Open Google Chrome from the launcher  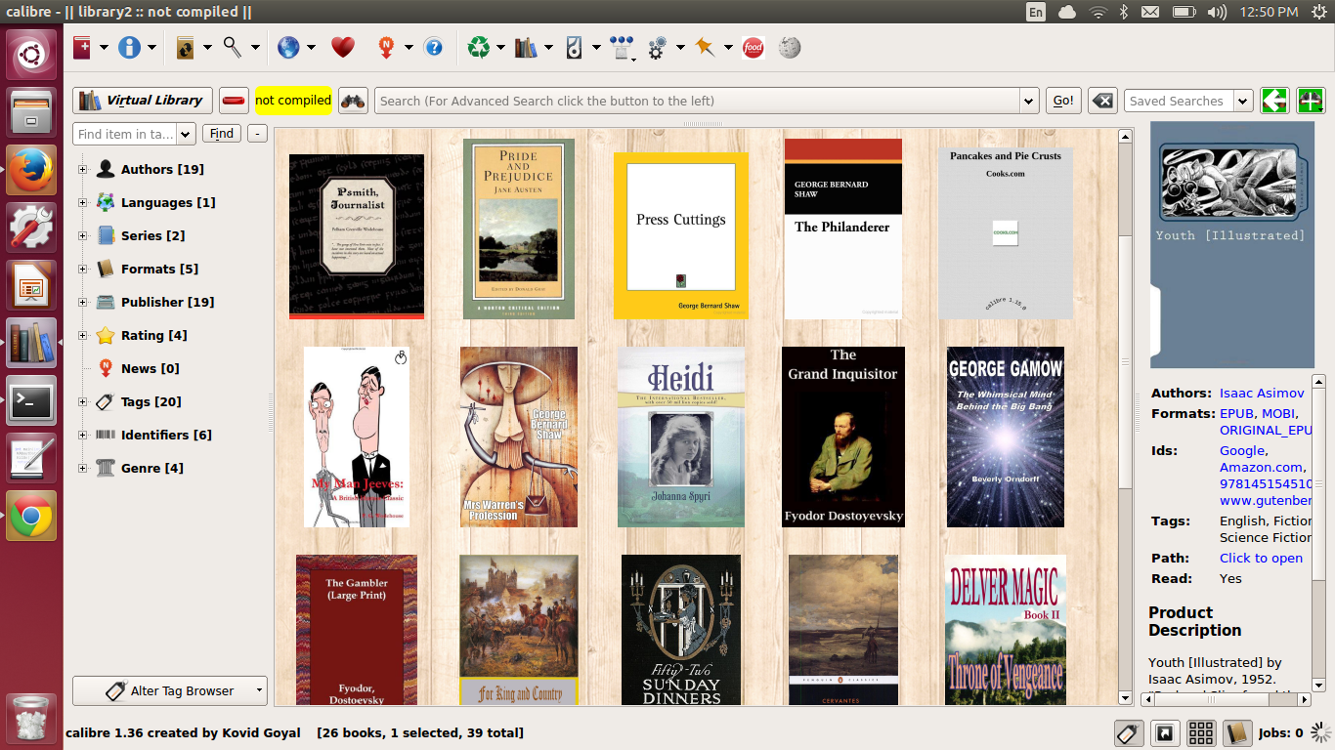point(31,516)
